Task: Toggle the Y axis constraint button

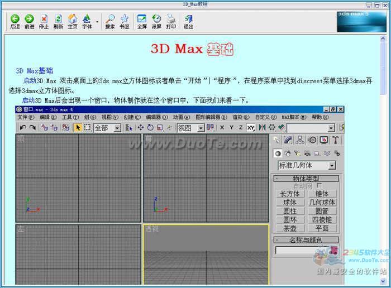Action: click(x=231, y=128)
